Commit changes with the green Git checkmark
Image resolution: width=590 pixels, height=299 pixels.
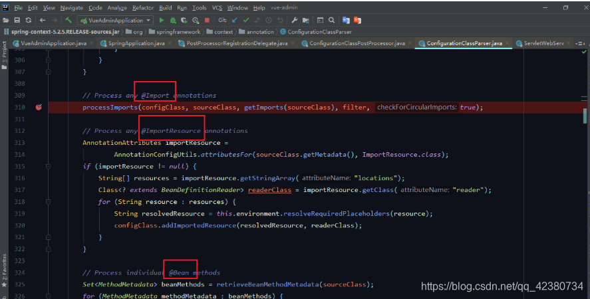pos(246,21)
